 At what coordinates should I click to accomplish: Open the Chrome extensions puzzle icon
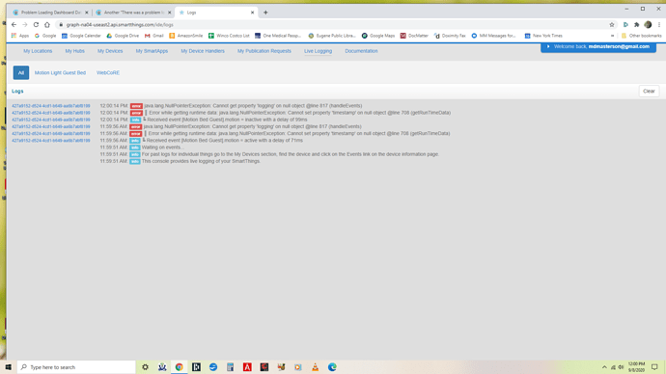coord(636,25)
